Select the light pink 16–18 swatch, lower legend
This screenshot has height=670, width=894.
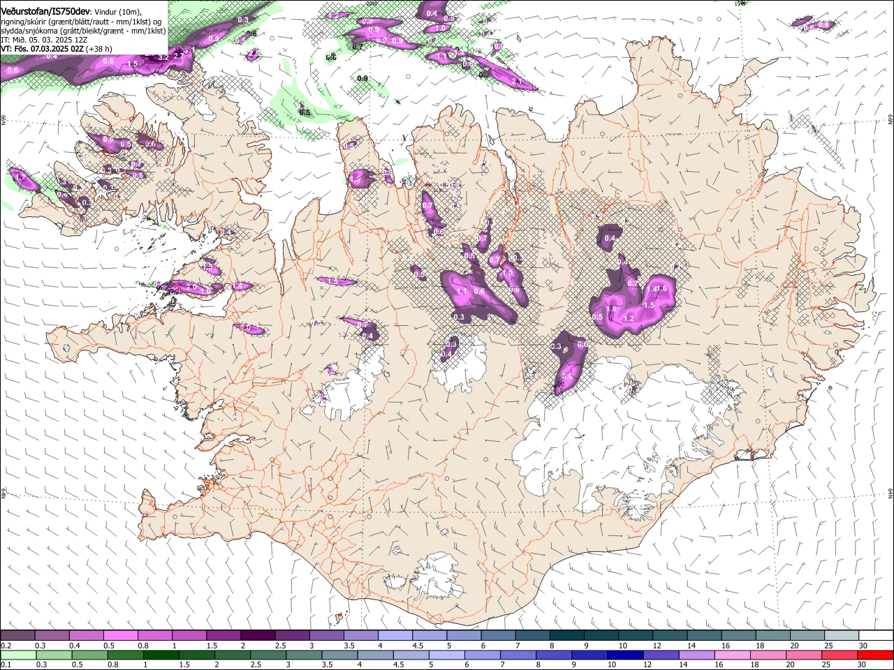733,655
